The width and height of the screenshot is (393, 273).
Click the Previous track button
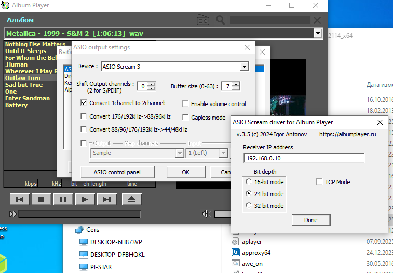pos(20,199)
